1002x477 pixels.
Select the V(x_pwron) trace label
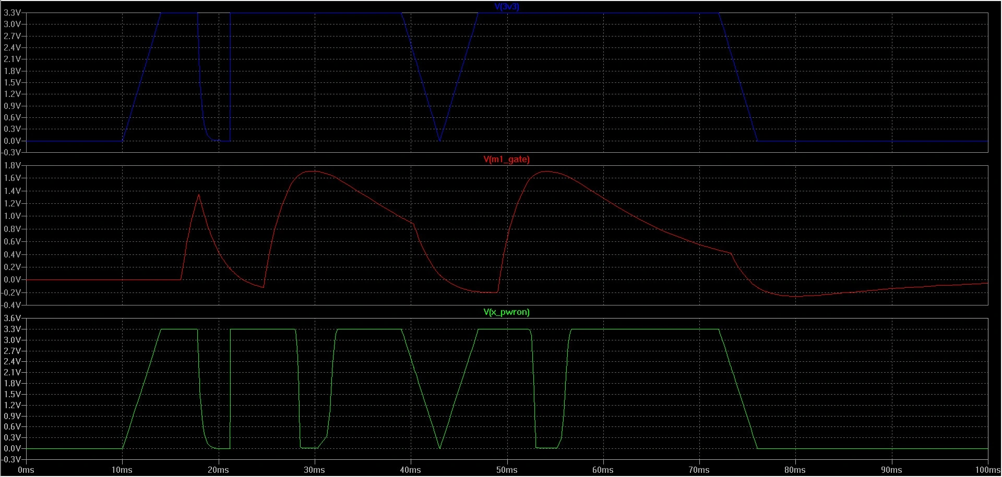[x=506, y=312]
